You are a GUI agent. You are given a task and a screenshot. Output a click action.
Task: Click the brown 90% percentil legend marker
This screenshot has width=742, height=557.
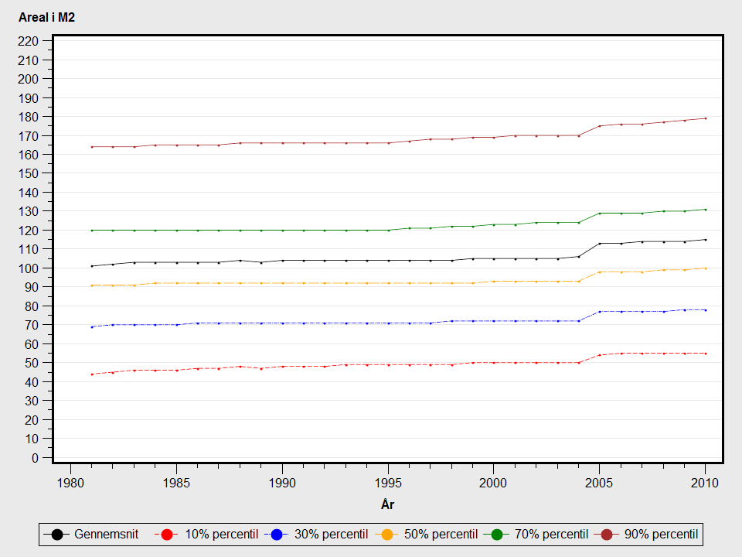[x=607, y=535]
